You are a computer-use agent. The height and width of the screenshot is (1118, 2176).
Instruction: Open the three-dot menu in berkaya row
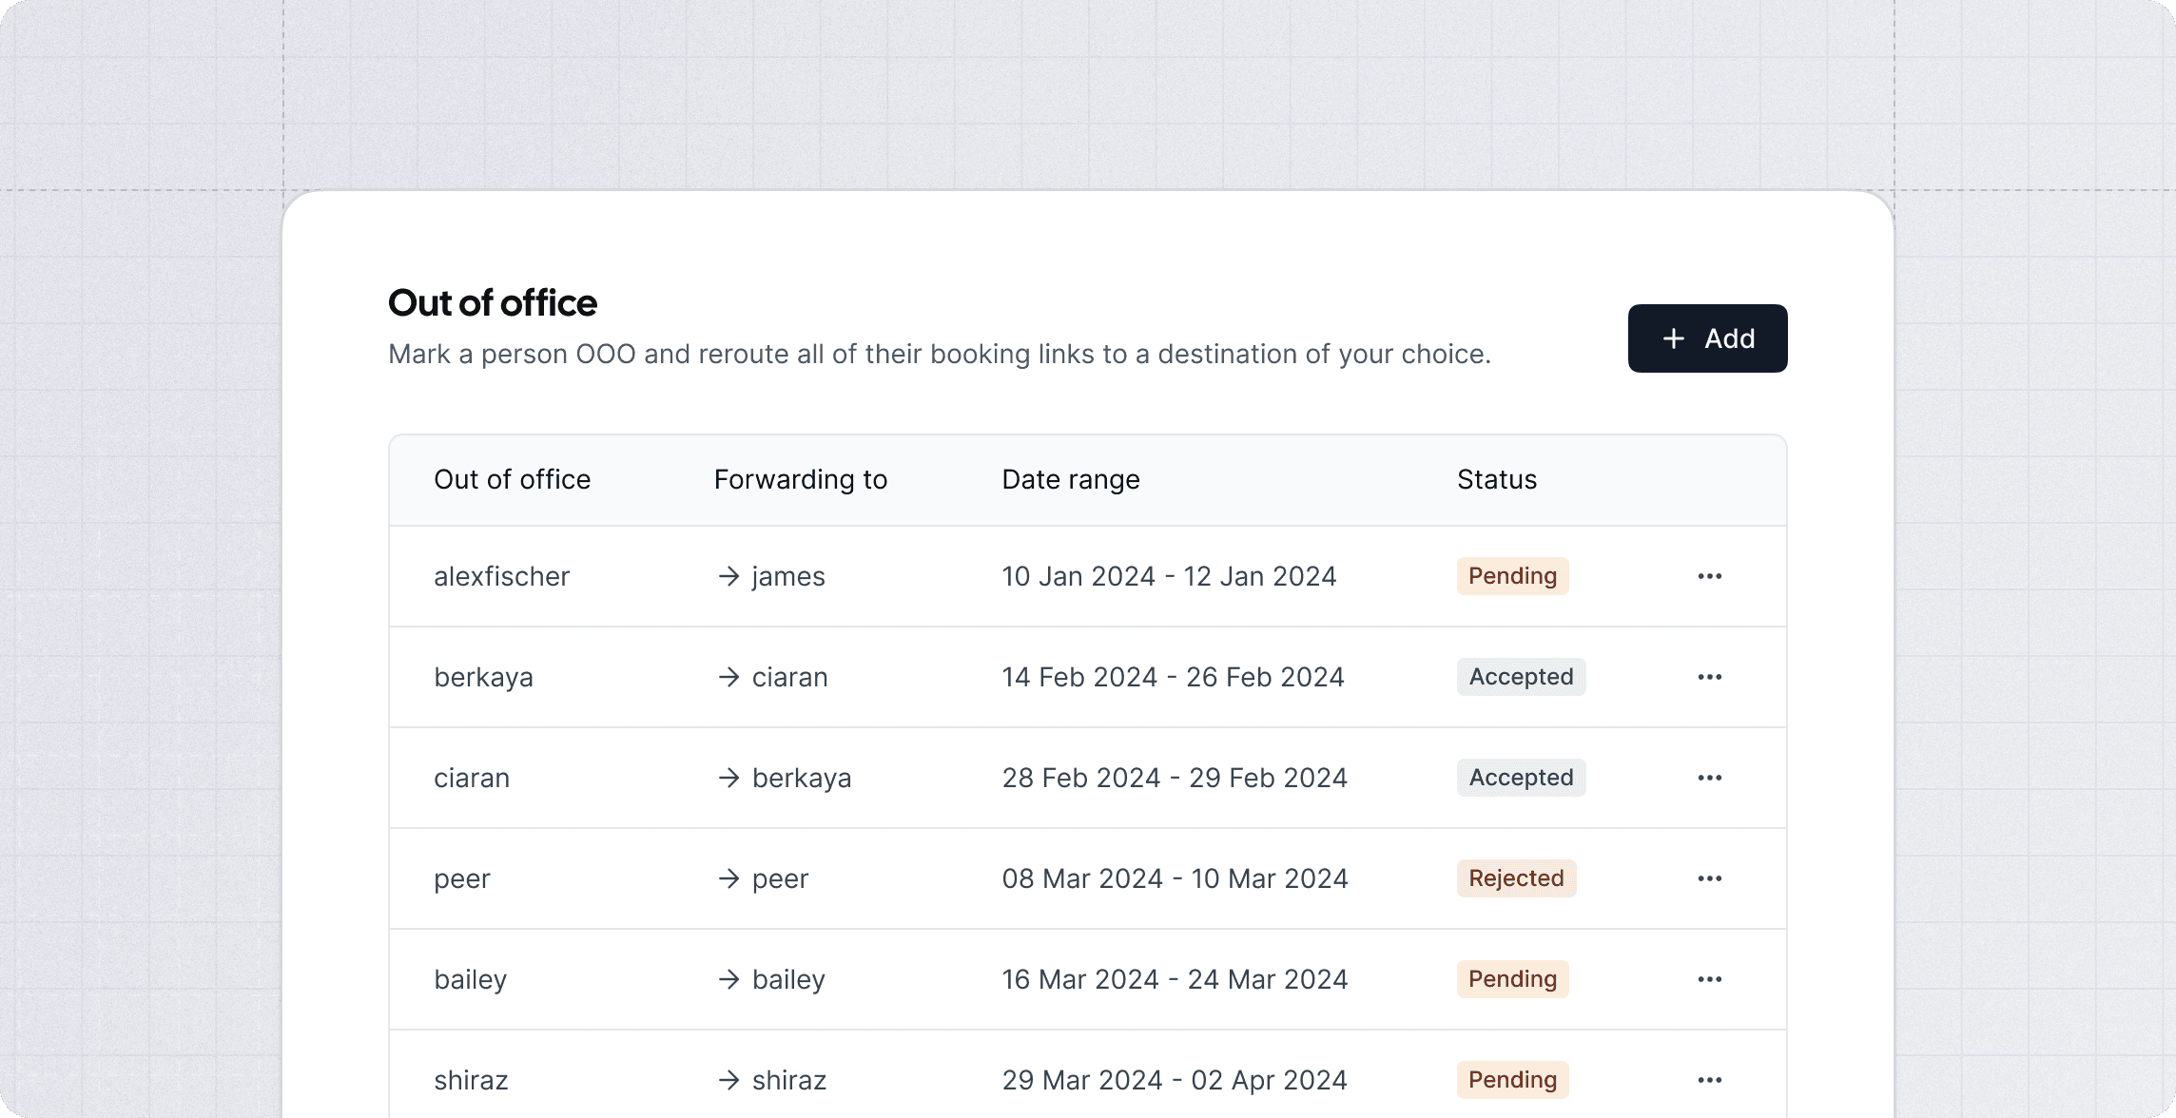point(1709,677)
